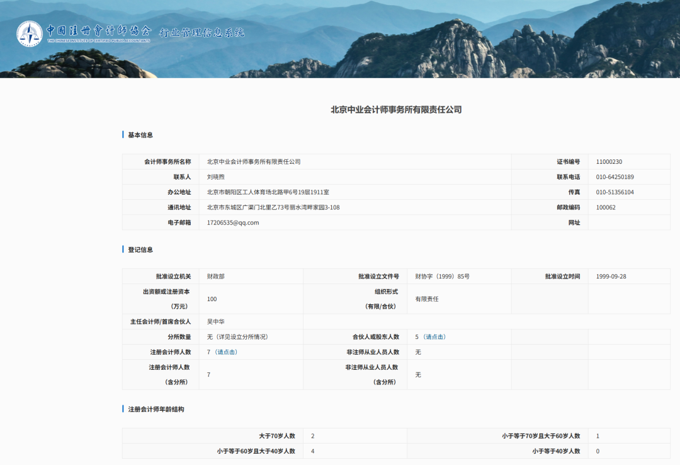Click contact name 刘晓煦
680x465 pixels.
click(x=215, y=176)
